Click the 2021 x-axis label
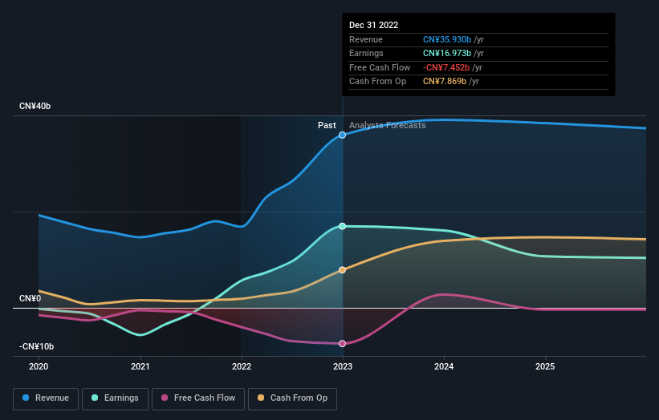This screenshot has width=659, height=420. click(140, 367)
